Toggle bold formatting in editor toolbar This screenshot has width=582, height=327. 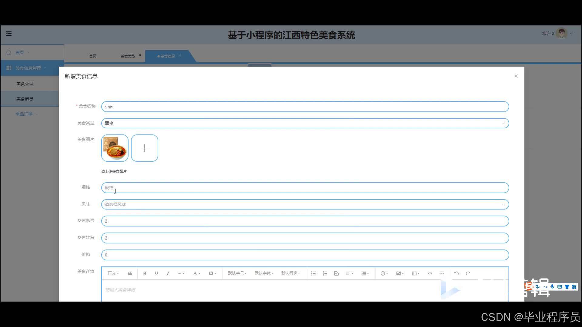pyautogui.click(x=145, y=273)
